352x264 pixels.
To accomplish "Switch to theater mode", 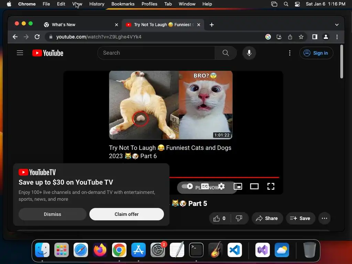I will point(254,186).
